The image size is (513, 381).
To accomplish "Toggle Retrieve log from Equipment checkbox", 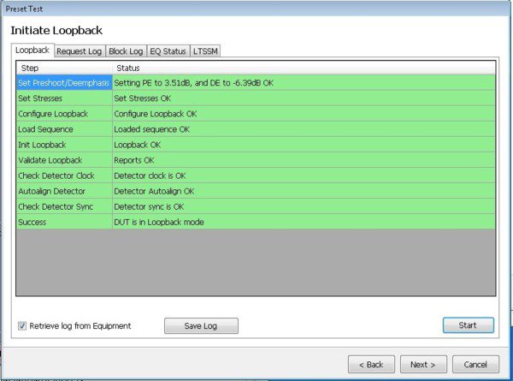I will tap(22, 325).
